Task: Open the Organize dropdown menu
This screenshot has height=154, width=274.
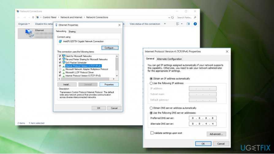Action: point(24,24)
